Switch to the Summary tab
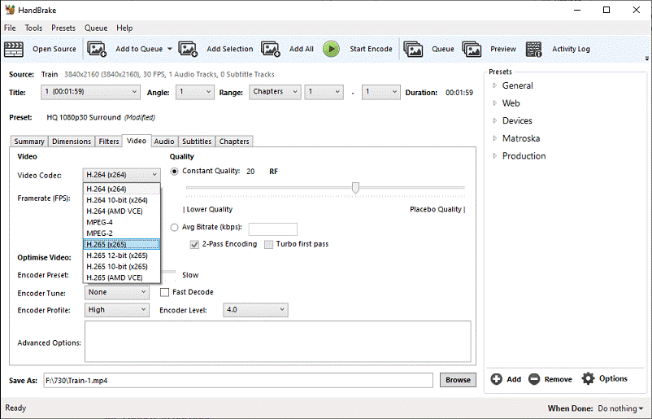Image resolution: width=652 pixels, height=419 pixels. pos(29,142)
